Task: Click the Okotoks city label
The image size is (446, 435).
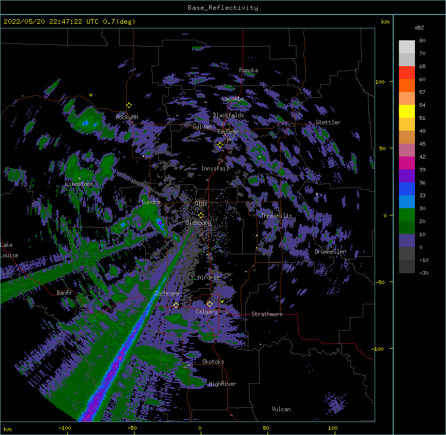Action: pyautogui.click(x=213, y=362)
